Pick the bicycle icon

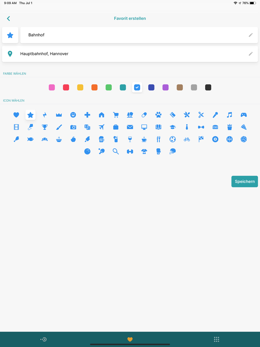[187, 139]
